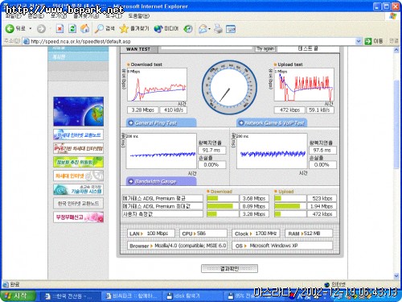Open the pink 부정부패신고 banner
Screen dimensions: 402x302
pos(78,217)
